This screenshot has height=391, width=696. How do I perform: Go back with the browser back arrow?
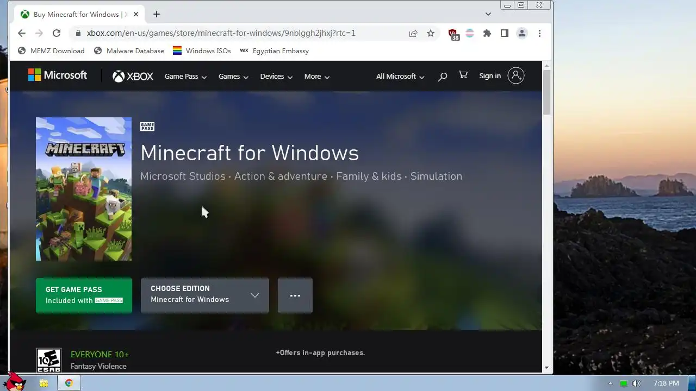(x=22, y=33)
